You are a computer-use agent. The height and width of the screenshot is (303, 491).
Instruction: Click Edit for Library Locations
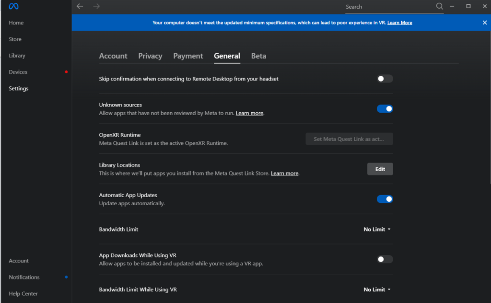(380, 169)
